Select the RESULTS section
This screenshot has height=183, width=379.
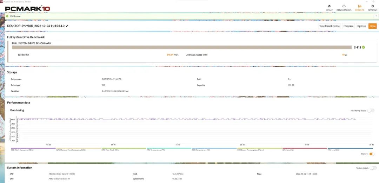pyautogui.click(x=359, y=8)
